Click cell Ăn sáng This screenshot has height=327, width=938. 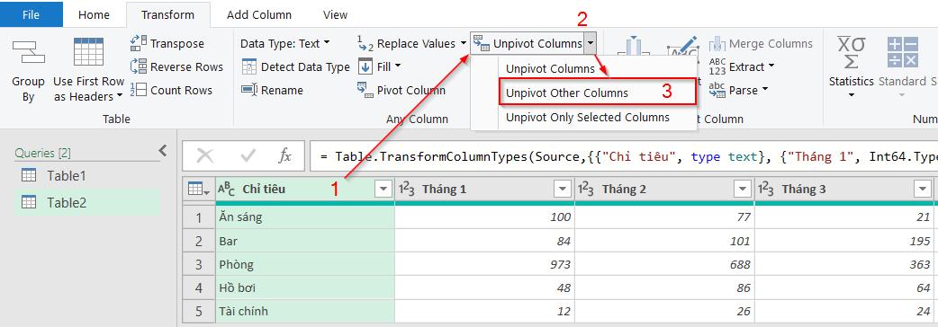tap(305, 217)
